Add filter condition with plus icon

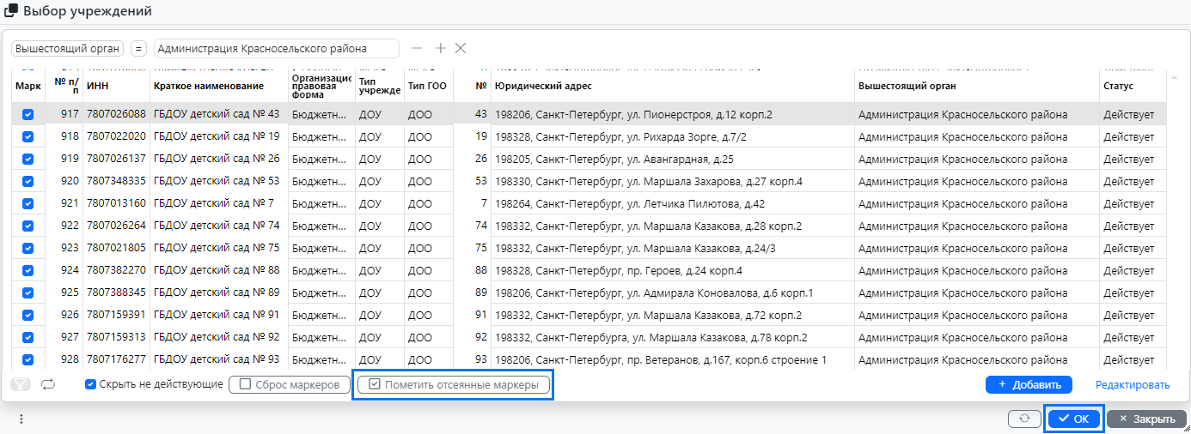440,48
